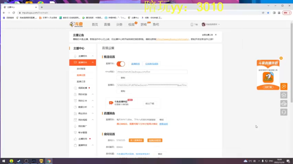293x164 pixels.
Task: Open 分类 in the top navigation
Action: point(119,24)
